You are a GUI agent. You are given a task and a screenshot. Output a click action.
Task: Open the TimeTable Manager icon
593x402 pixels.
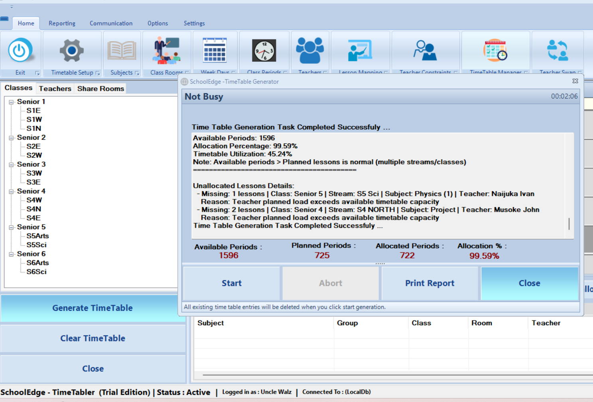tap(495, 51)
